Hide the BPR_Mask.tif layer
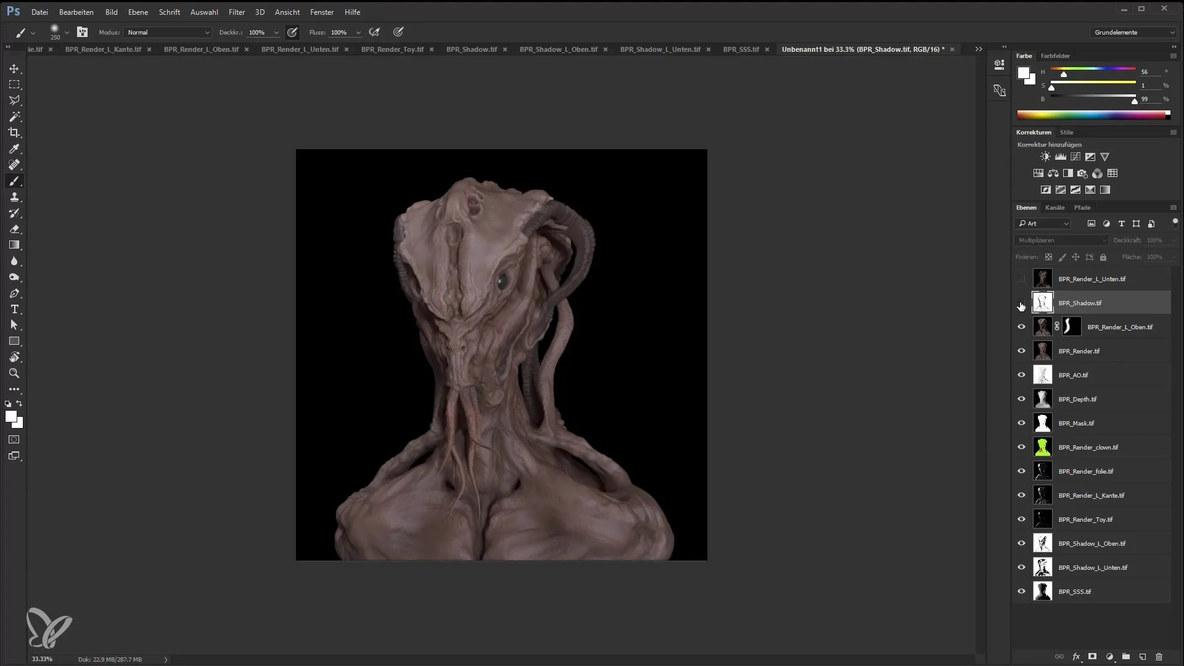Screen dimensions: 1184x666 click(1021, 423)
